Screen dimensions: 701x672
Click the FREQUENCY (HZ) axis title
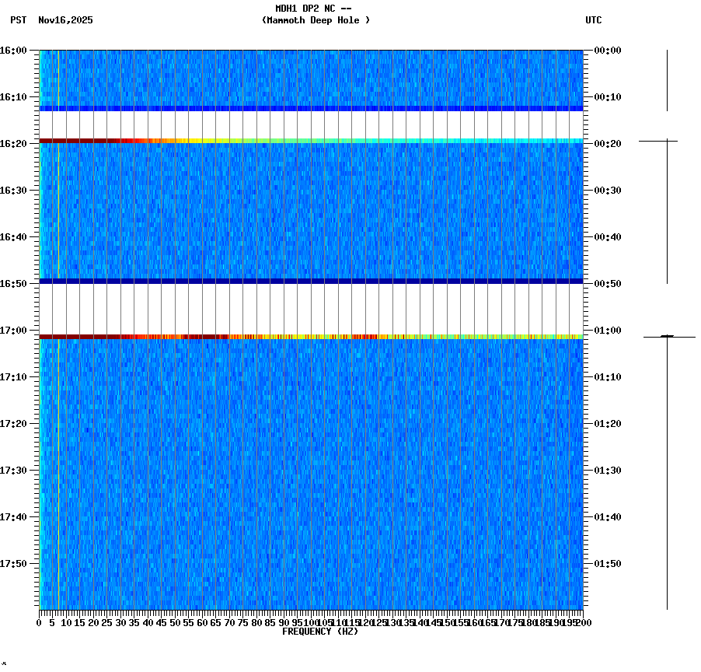[321, 630]
